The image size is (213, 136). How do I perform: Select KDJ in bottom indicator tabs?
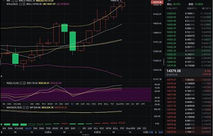point(95,129)
